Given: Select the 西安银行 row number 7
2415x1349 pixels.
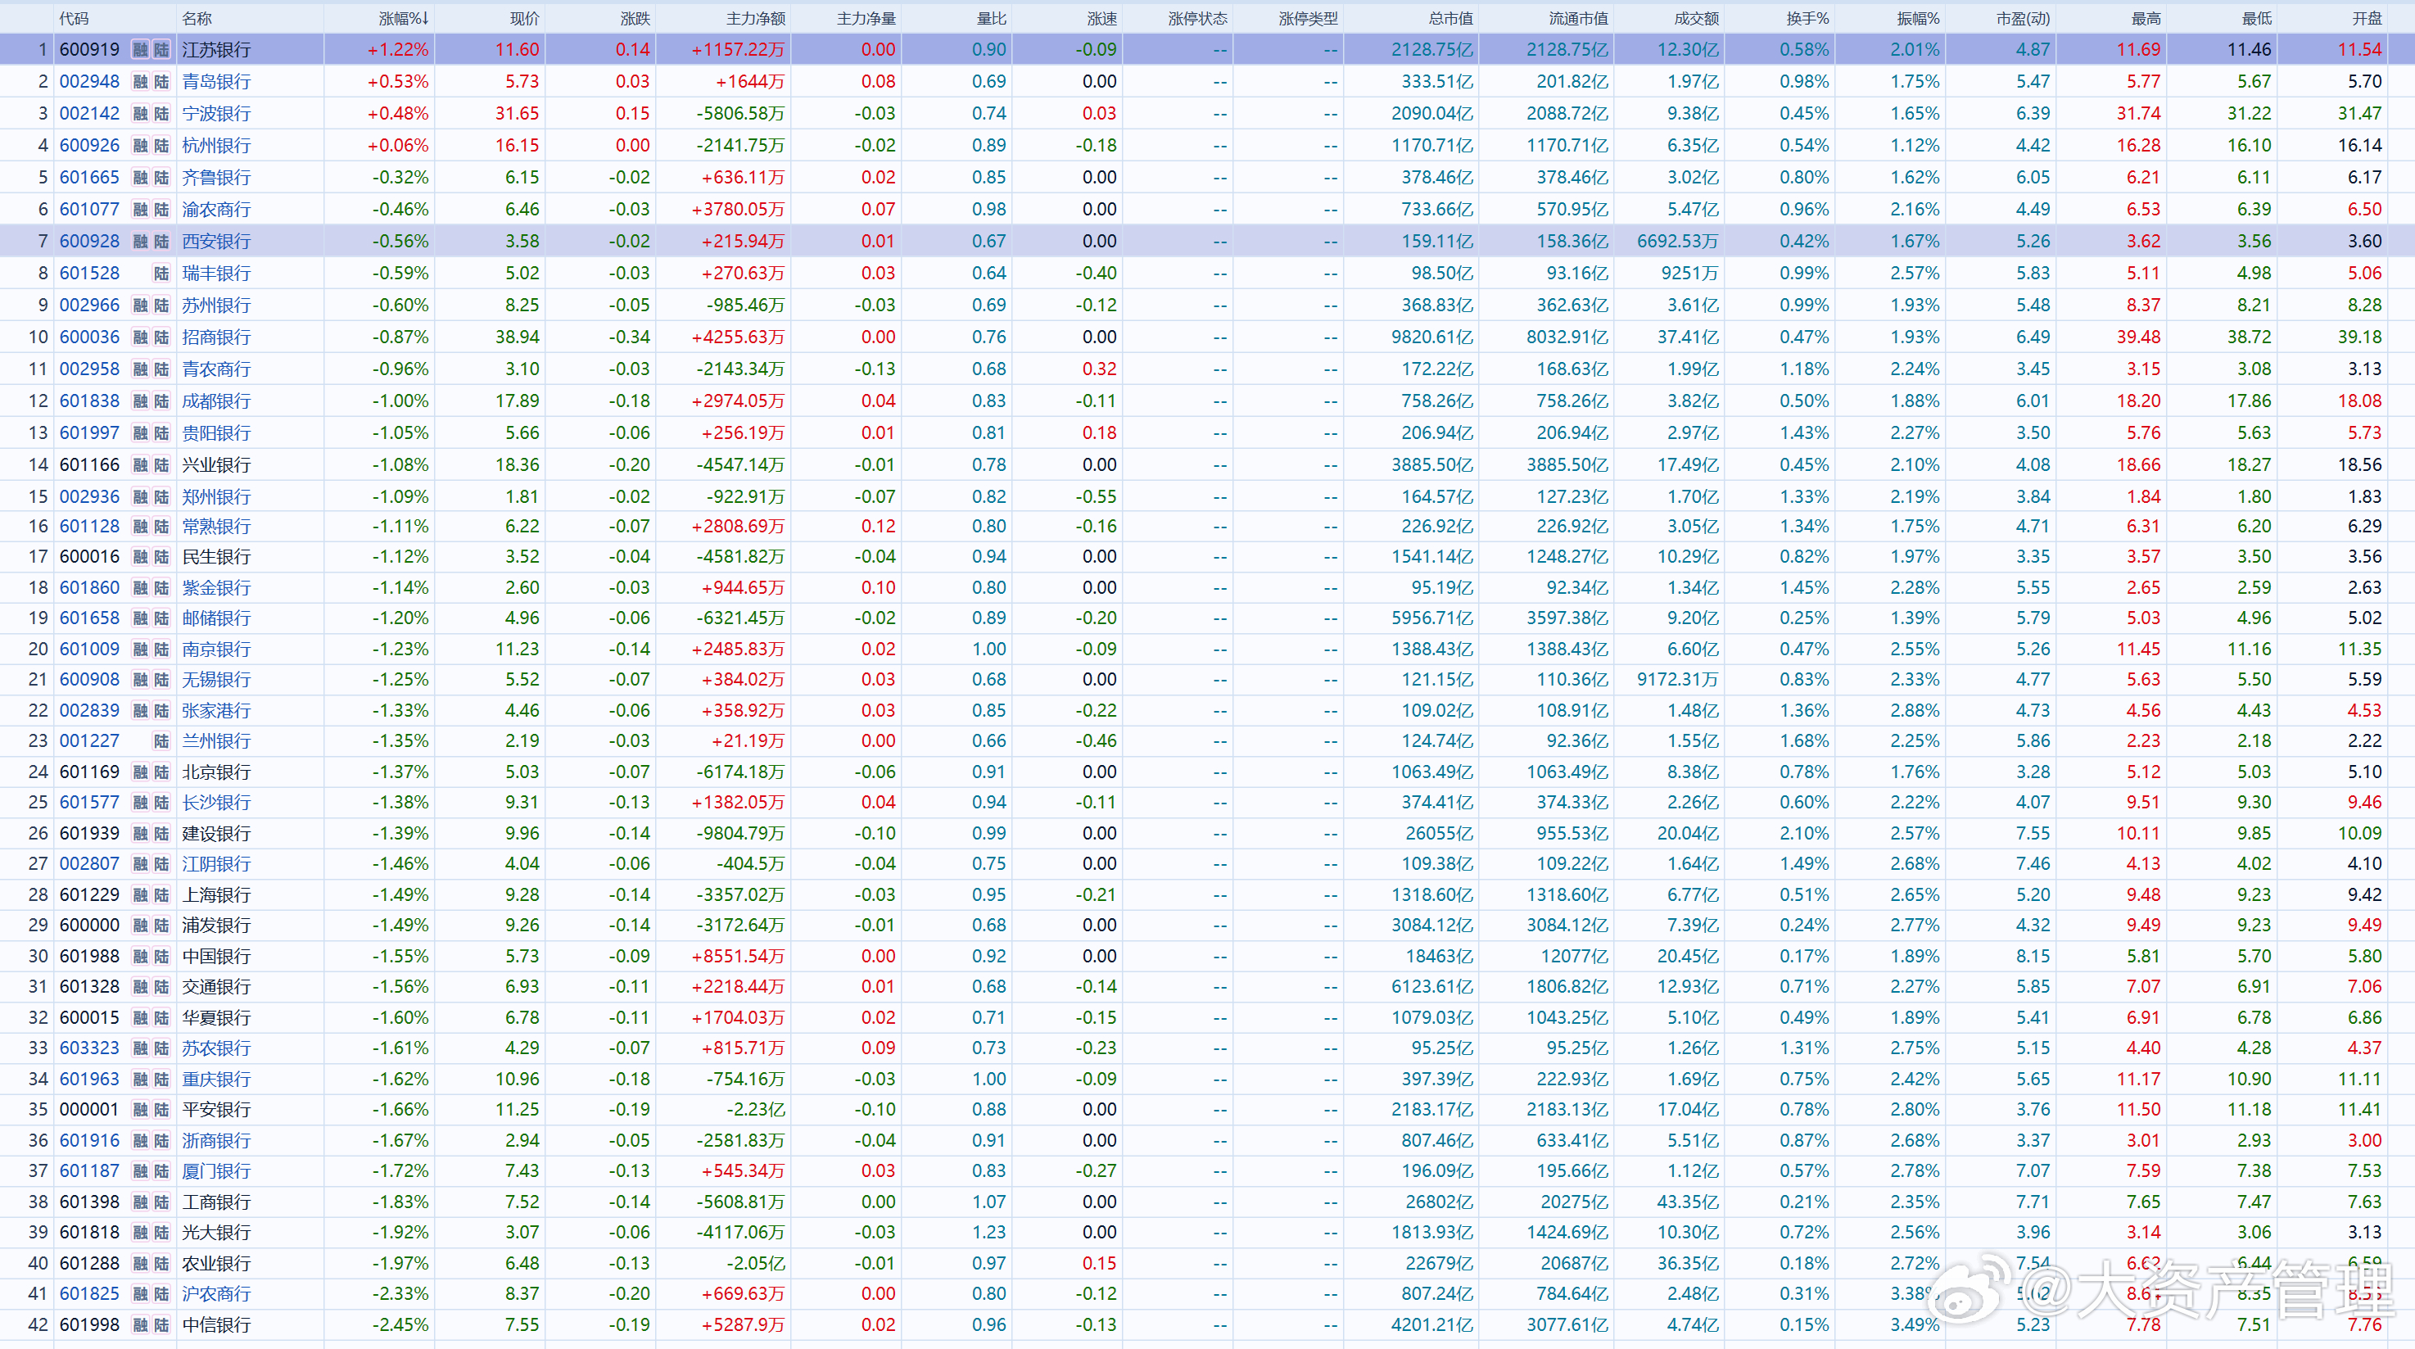Looking at the screenshot, I should [x=43, y=241].
